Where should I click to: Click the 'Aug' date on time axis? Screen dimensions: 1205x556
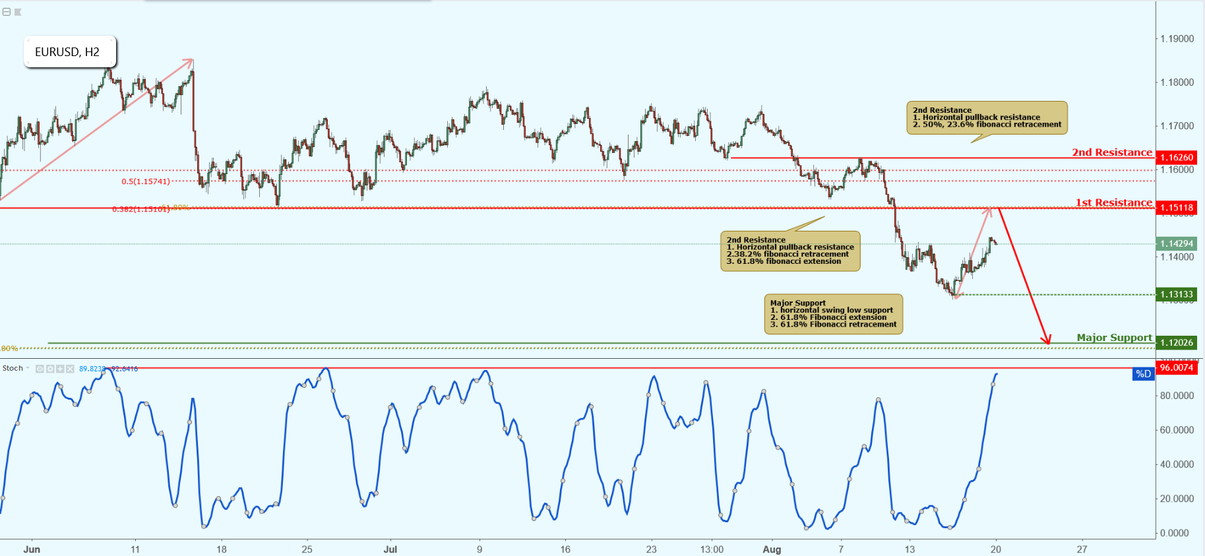(772, 549)
